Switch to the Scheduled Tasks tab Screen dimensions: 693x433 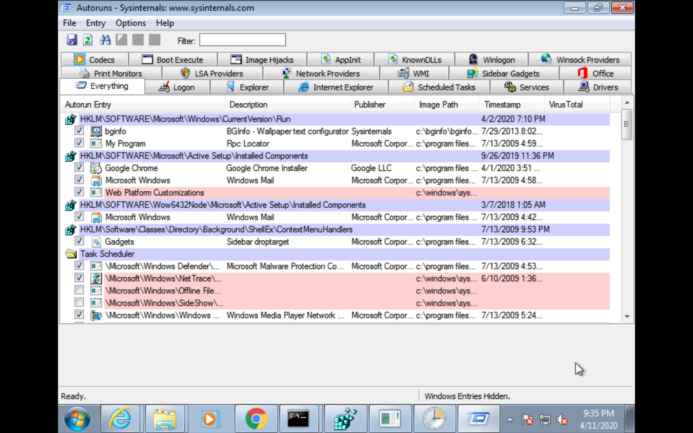[x=439, y=87]
